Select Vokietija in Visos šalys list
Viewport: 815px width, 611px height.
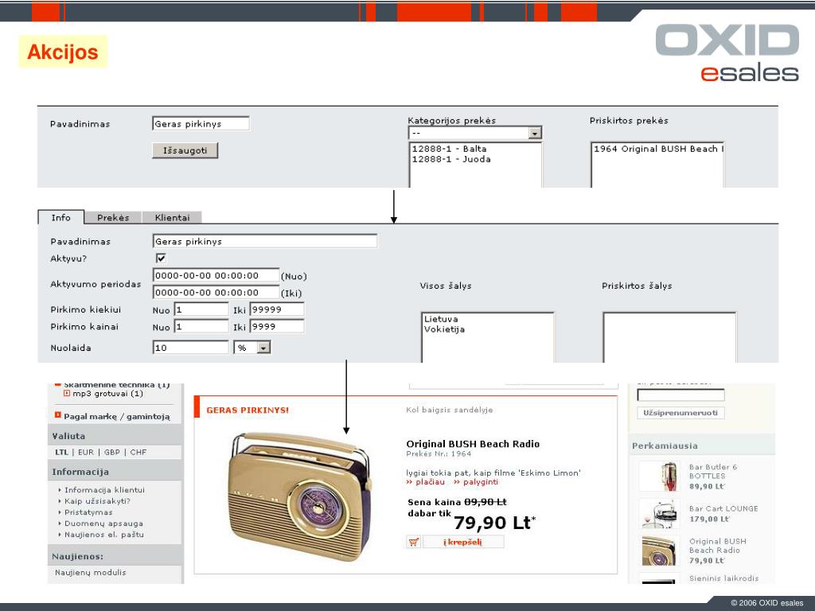(444, 329)
